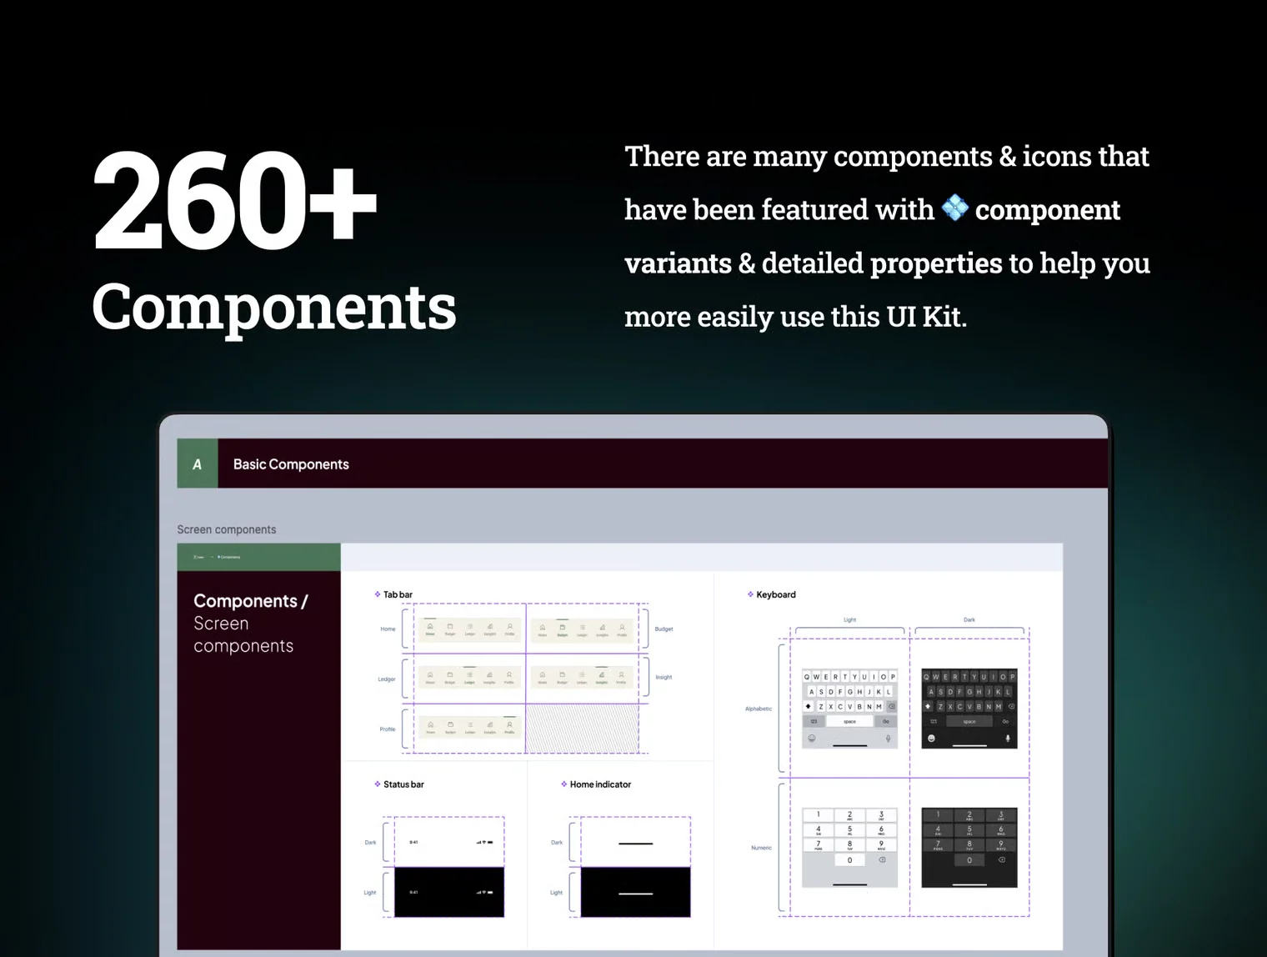Select the Profile tab in the Home tab bar variant
The image size is (1267, 957).
tap(509, 629)
